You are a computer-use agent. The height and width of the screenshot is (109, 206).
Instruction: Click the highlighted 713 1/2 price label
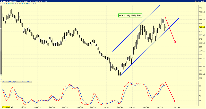tap(202, 27)
